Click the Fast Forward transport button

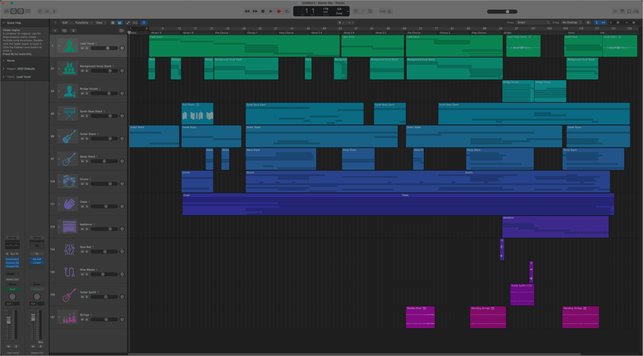pyautogui.click(x=255, y=11)
